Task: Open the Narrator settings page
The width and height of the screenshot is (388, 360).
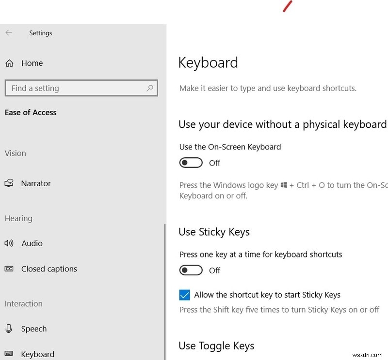Action: (x=35, y=183)
